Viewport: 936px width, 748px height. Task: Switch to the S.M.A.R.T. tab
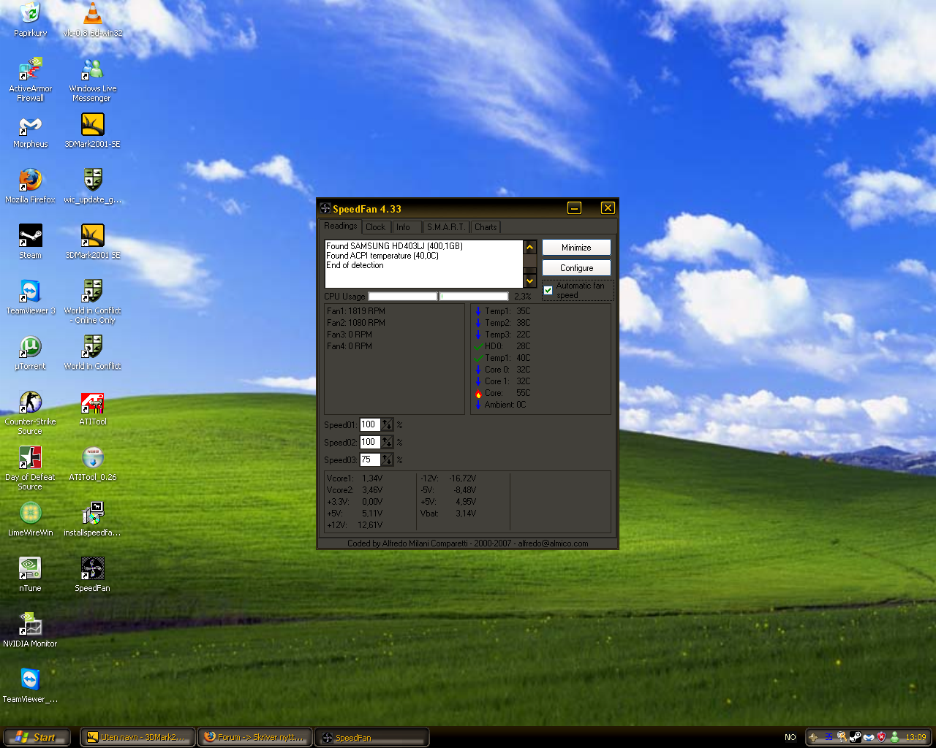445,227
